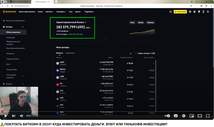The image size is (214, 127).
Task: Skip to next video
Action: 14,116
